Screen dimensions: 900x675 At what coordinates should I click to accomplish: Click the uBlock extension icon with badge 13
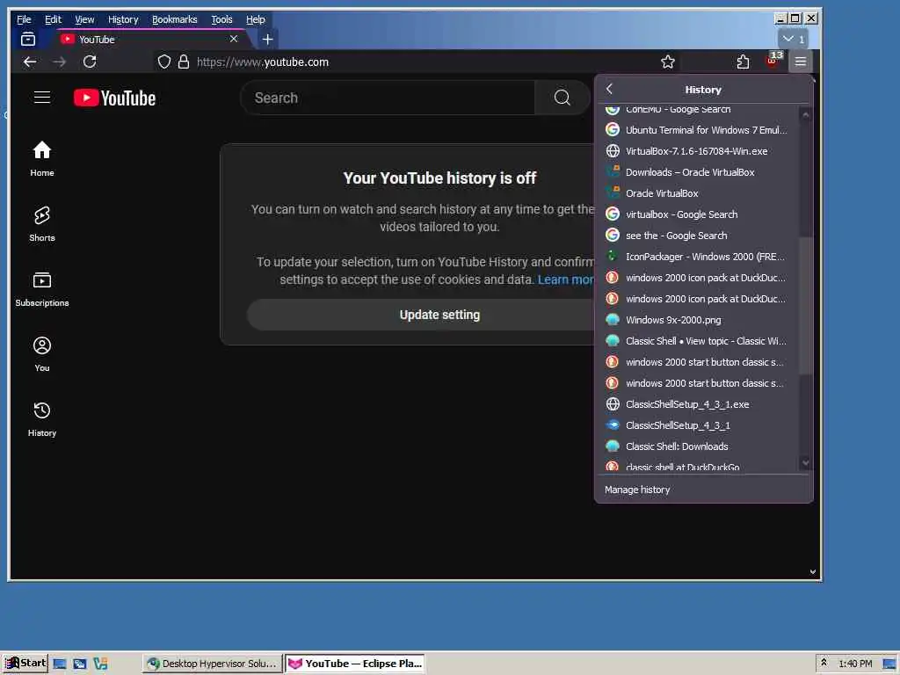coord(773,61)
